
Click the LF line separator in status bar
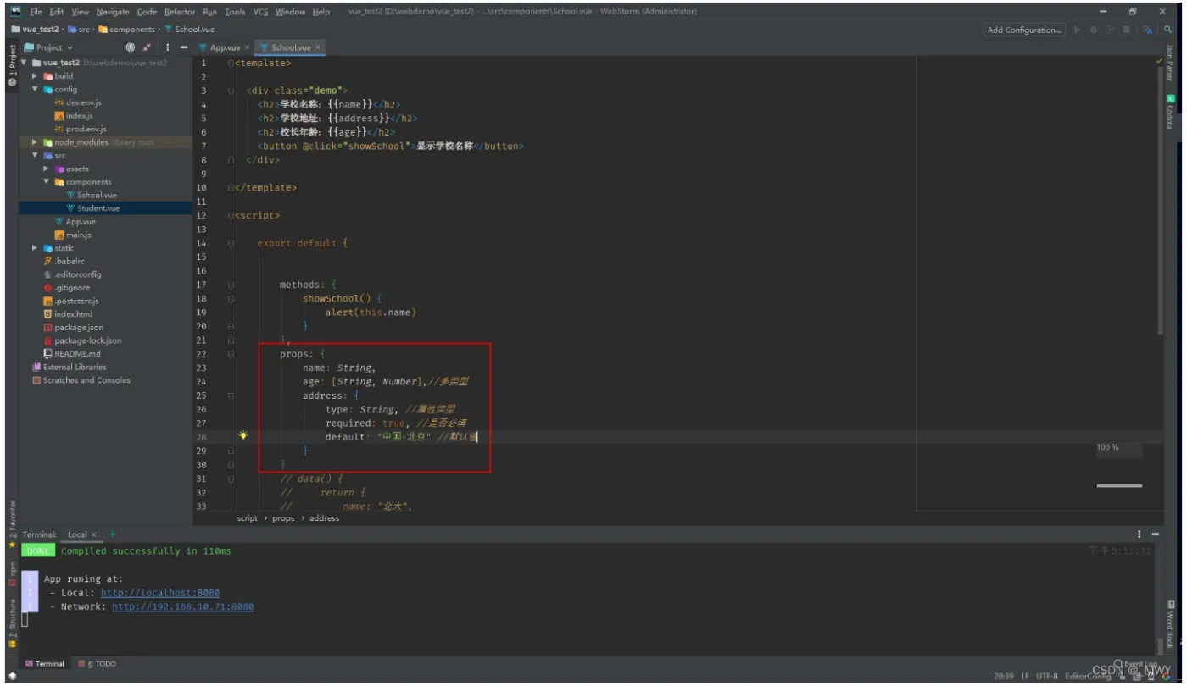(x=1025, y=676)
